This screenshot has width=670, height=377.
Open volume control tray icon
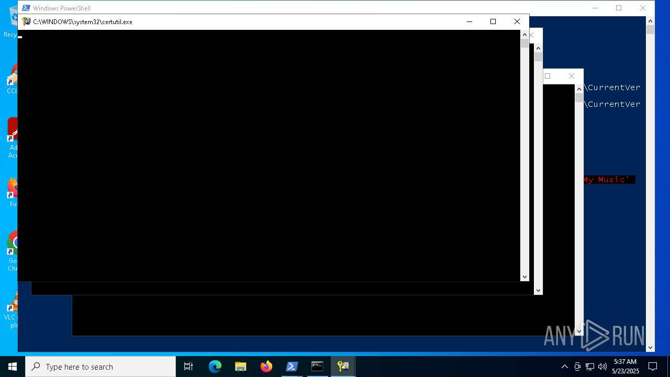(x=602, y=367)
